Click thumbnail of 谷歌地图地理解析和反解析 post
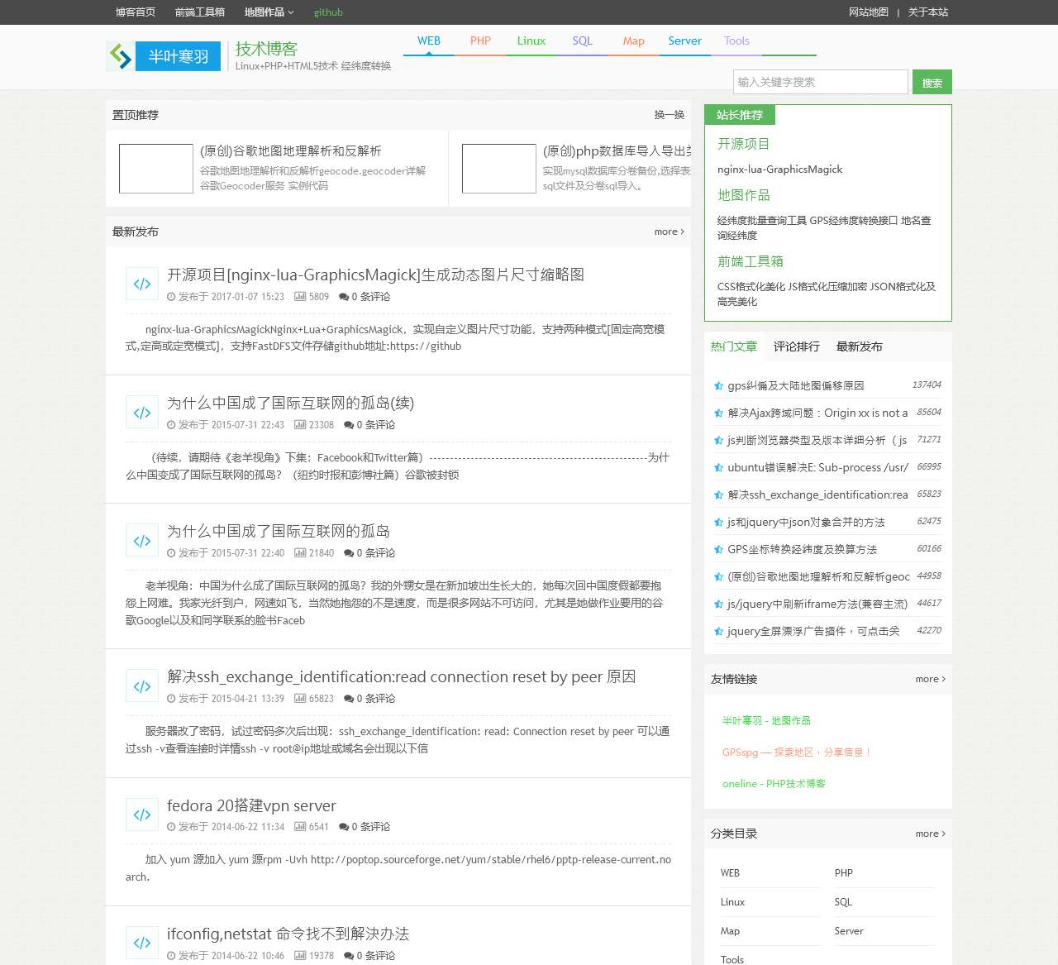The height and width of the screenshot is (965, 1058). point(156,169)
